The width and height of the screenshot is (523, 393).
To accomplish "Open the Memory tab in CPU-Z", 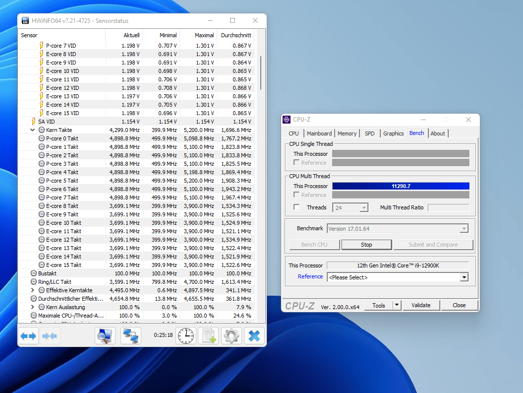I will 347,133.
